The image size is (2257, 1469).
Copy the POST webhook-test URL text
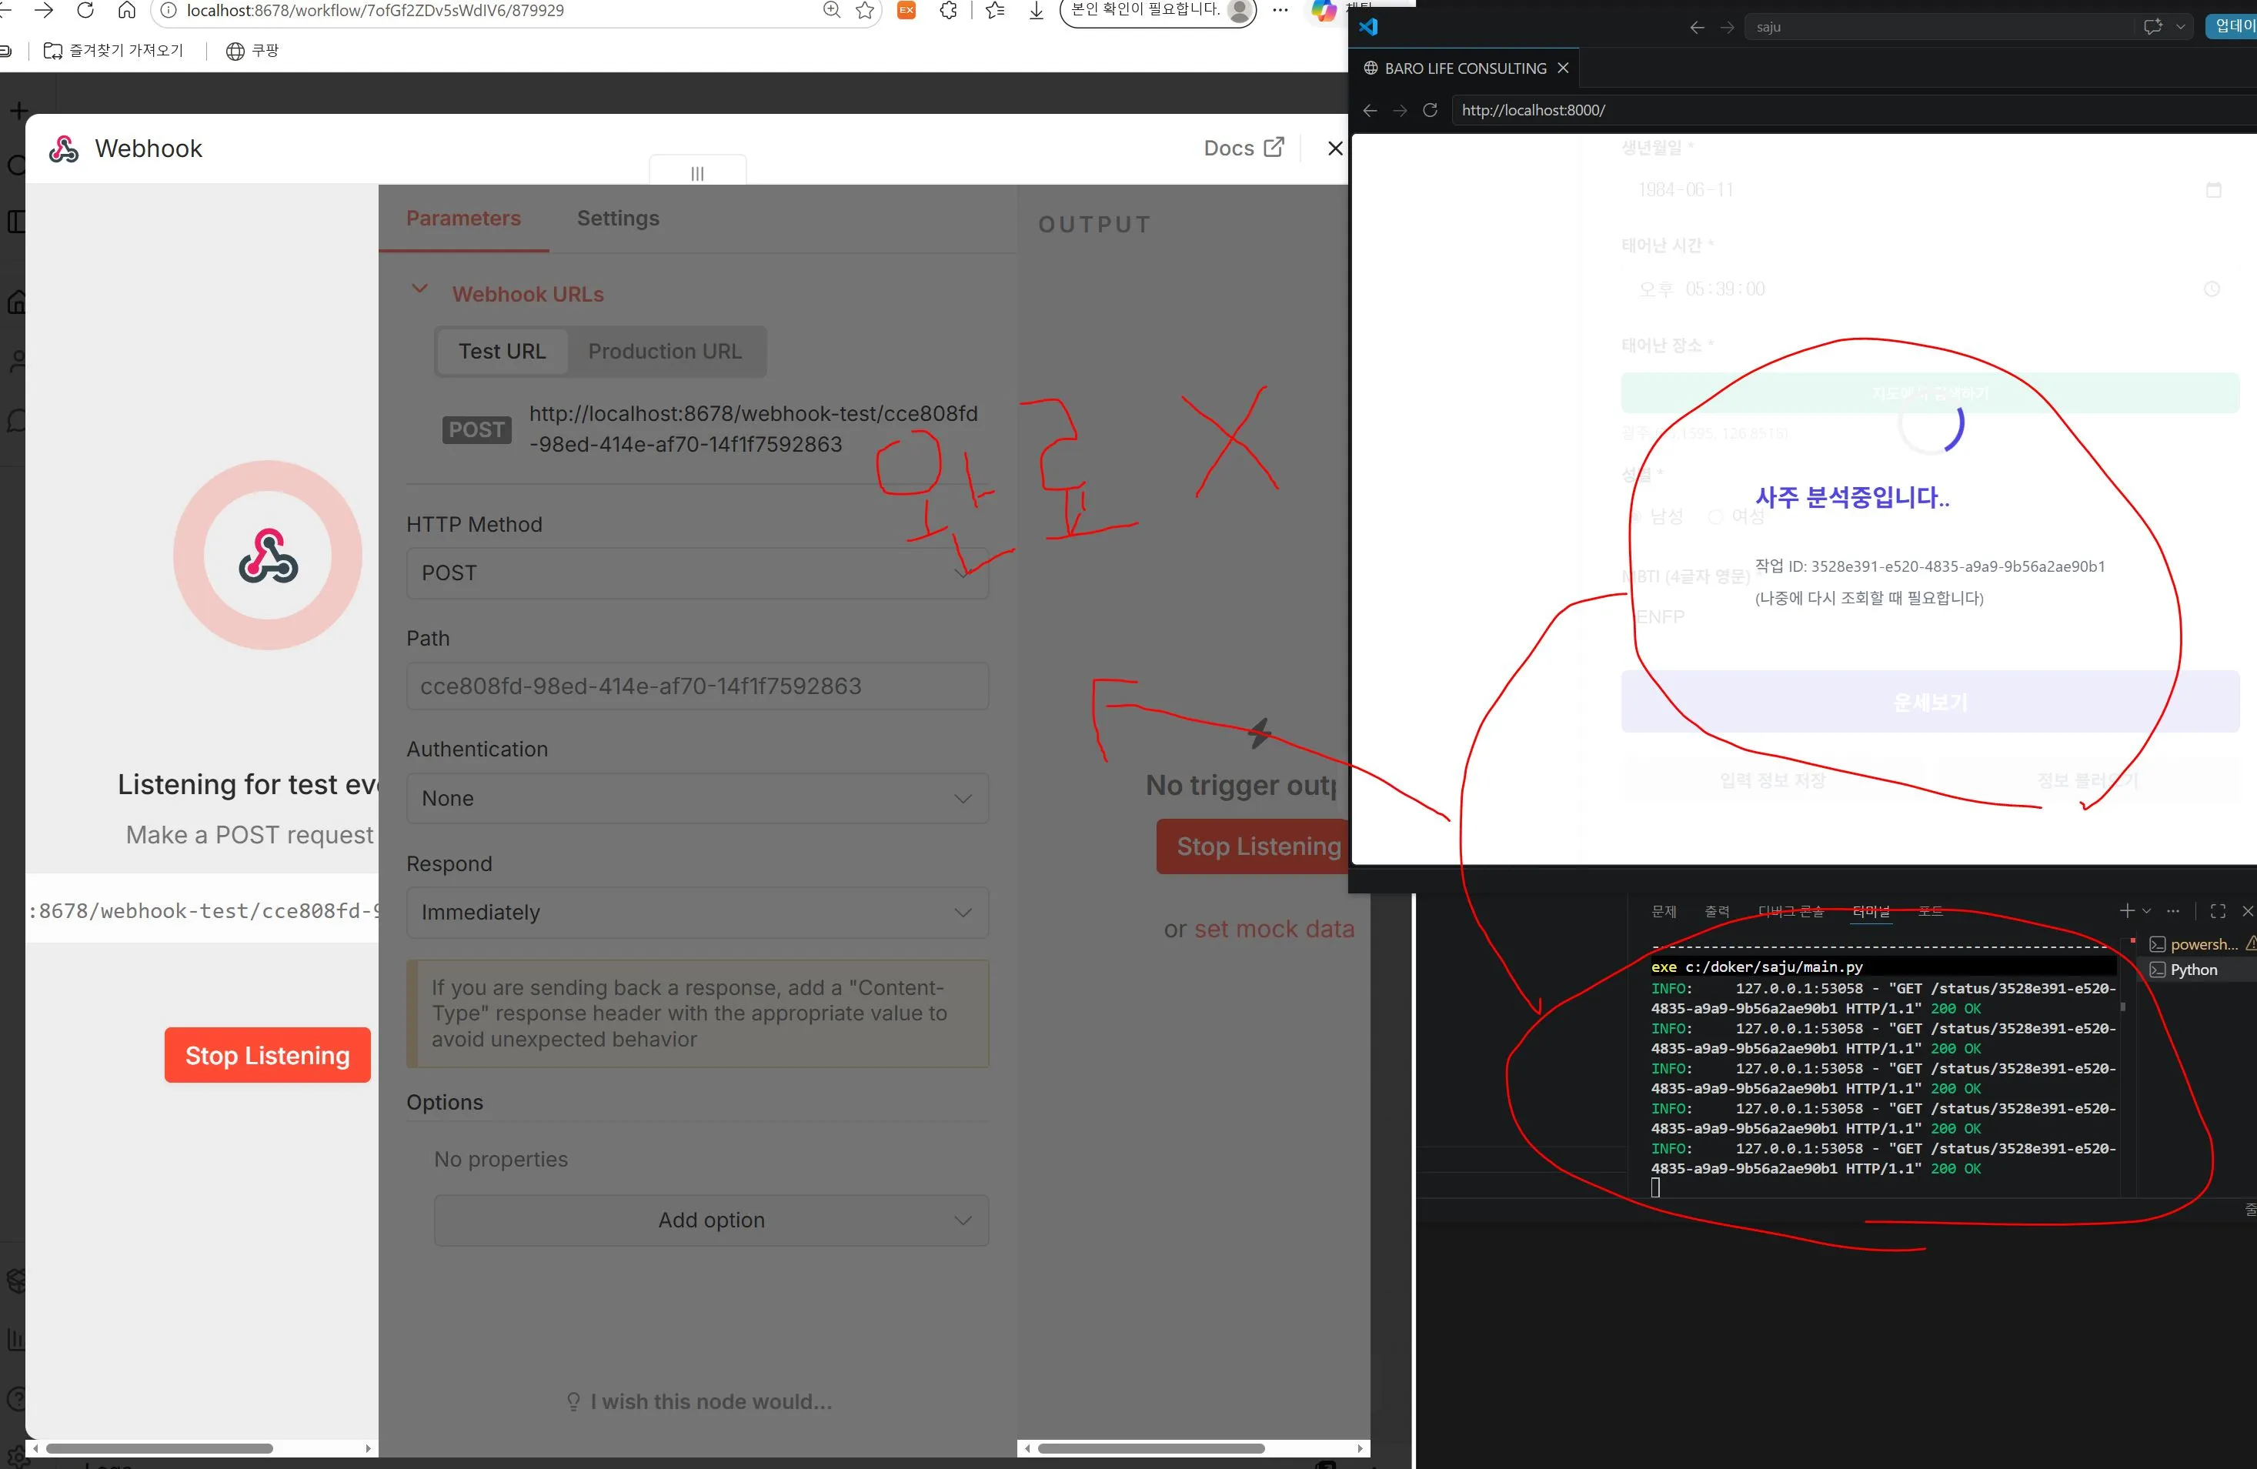pyautogui.click(x=753, y=429)
